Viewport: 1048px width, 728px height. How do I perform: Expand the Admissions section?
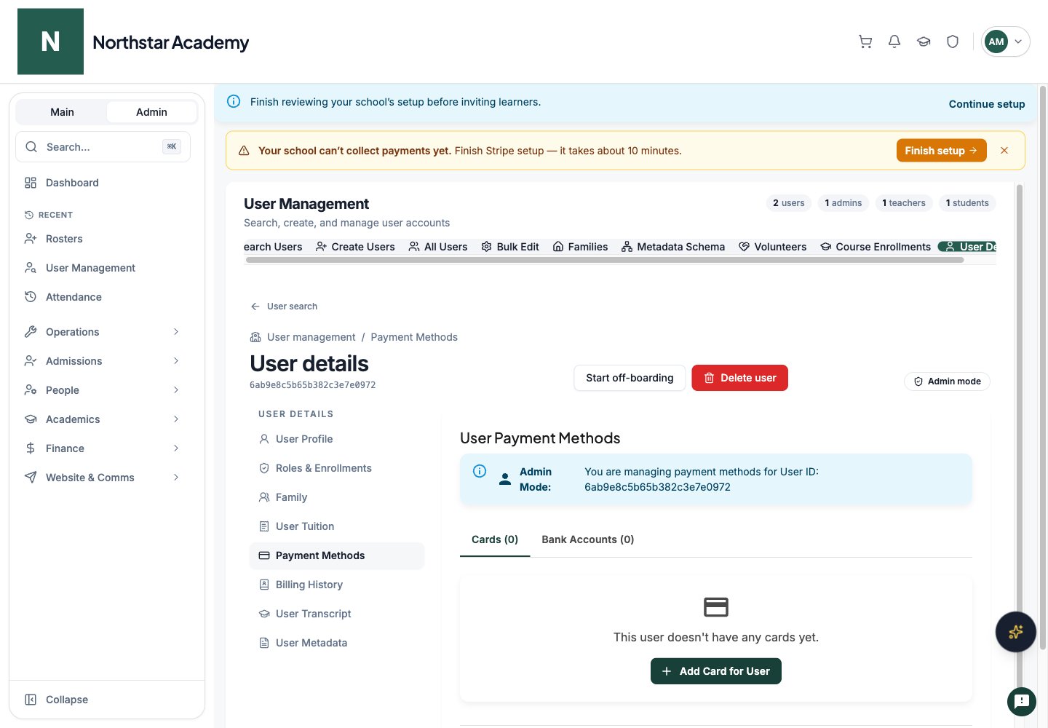tap(103, 361)
